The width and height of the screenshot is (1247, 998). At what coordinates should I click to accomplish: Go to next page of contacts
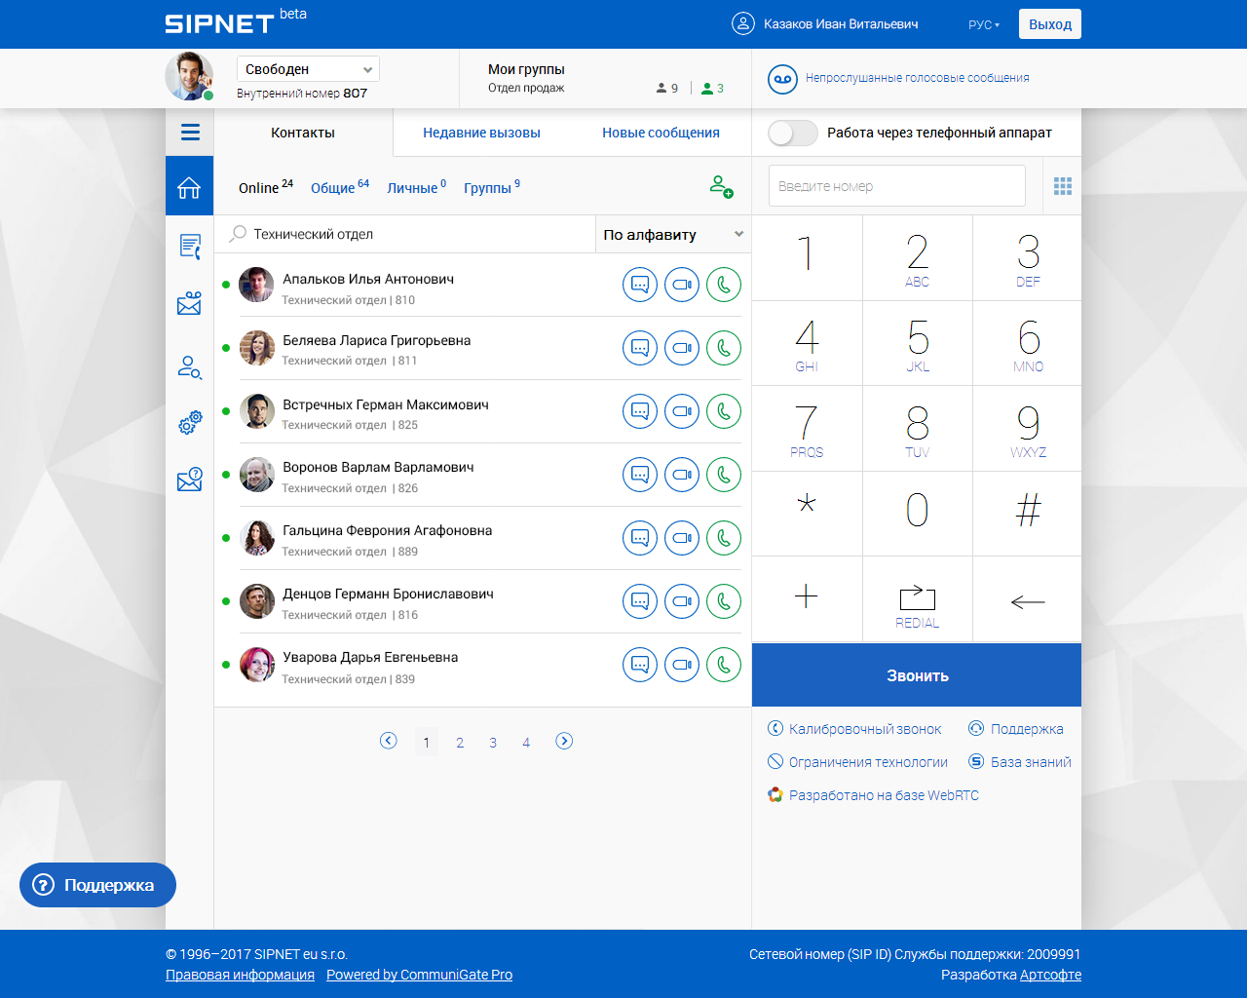pos(564,742)
